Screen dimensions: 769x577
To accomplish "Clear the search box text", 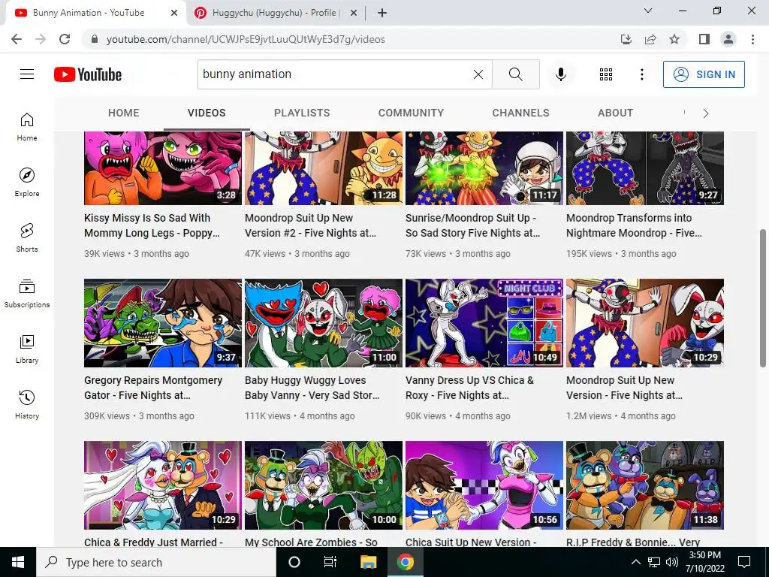I will tap(478, 74).
